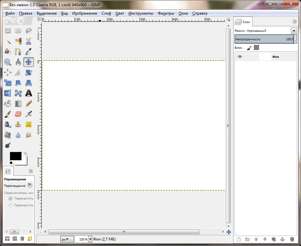Click the Непрозрачность opacity slider
This screenshot has width=301, height=246.
(264, 39)
